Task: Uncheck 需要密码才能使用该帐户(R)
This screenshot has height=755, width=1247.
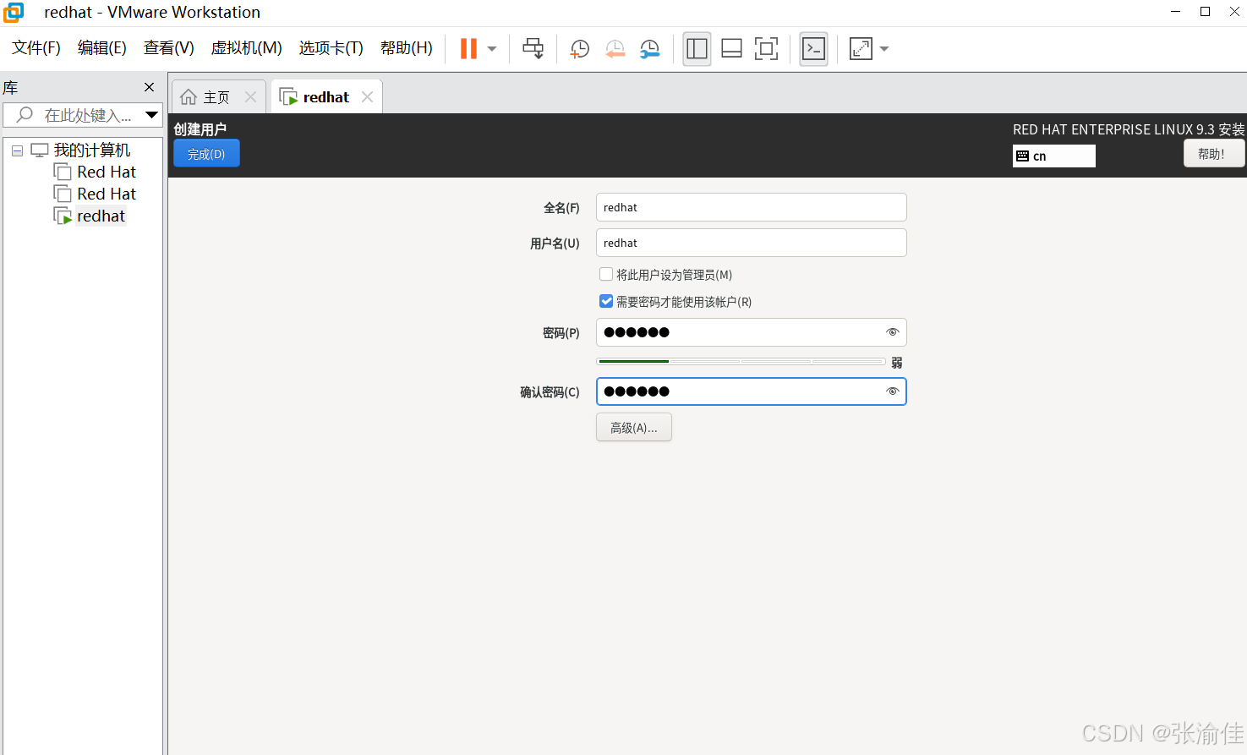Action: (x=606, y=301)
